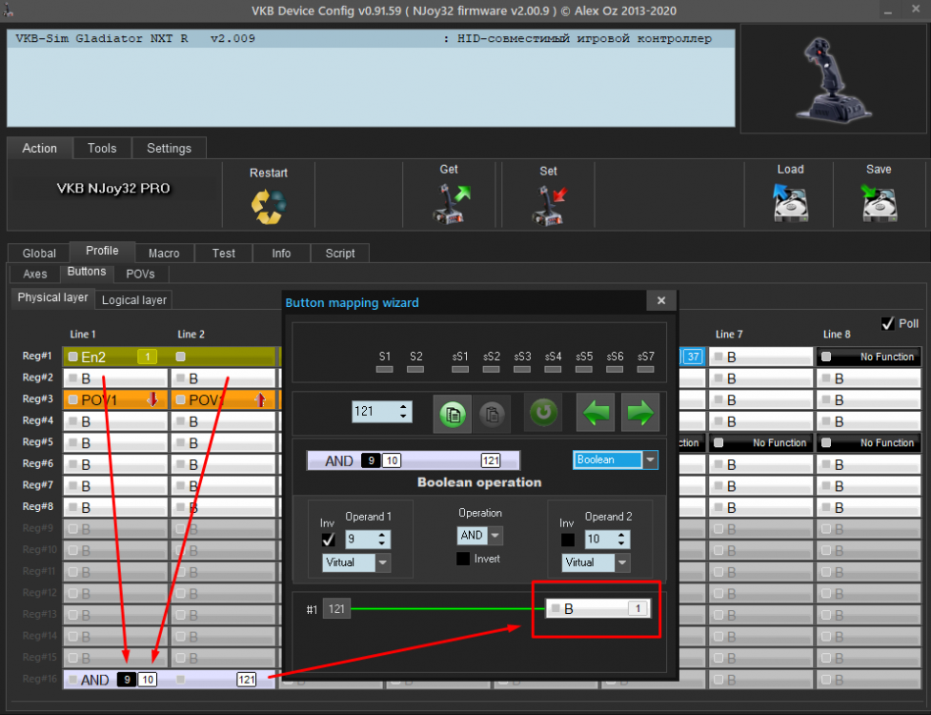Screen dimensions: 931x715
Task: Click the B cell Line 1 Reg#2
Action: pyautogui.click(x=115, y=378)
